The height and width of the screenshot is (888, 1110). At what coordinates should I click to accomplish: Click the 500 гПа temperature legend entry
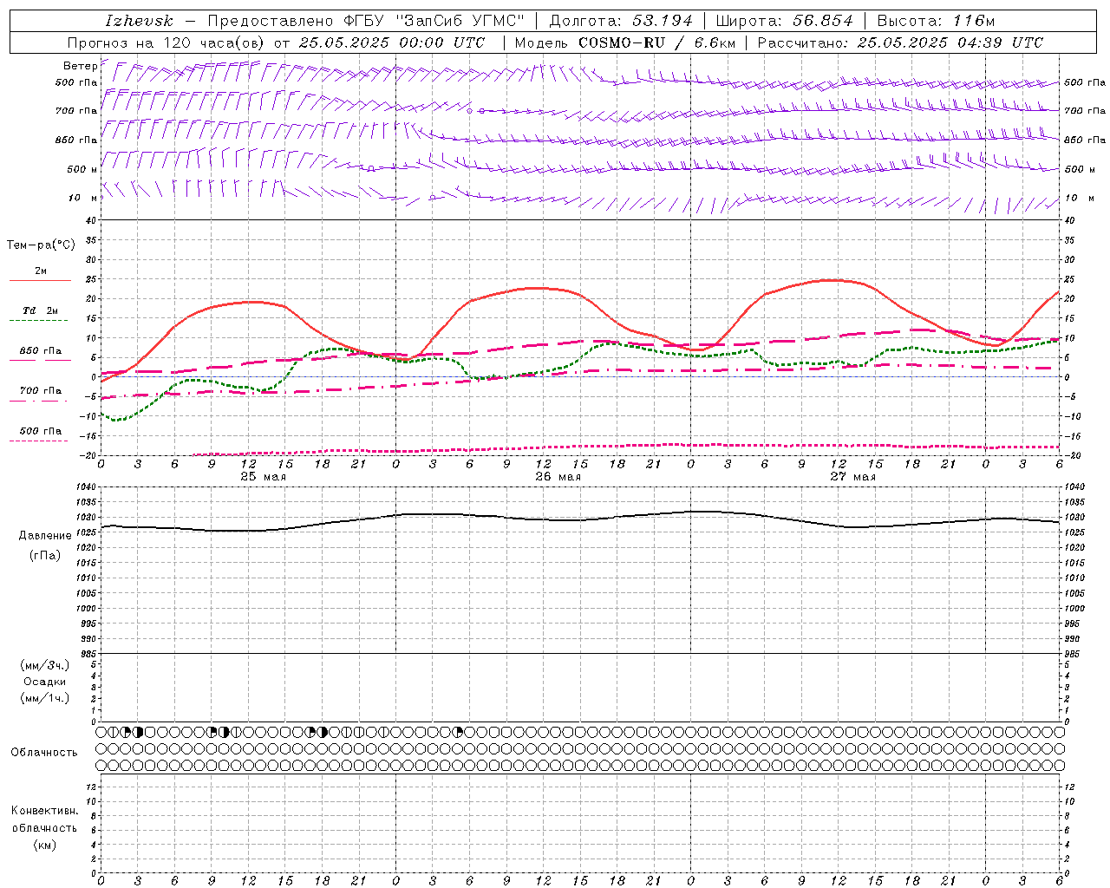click(x=40, y=431)
